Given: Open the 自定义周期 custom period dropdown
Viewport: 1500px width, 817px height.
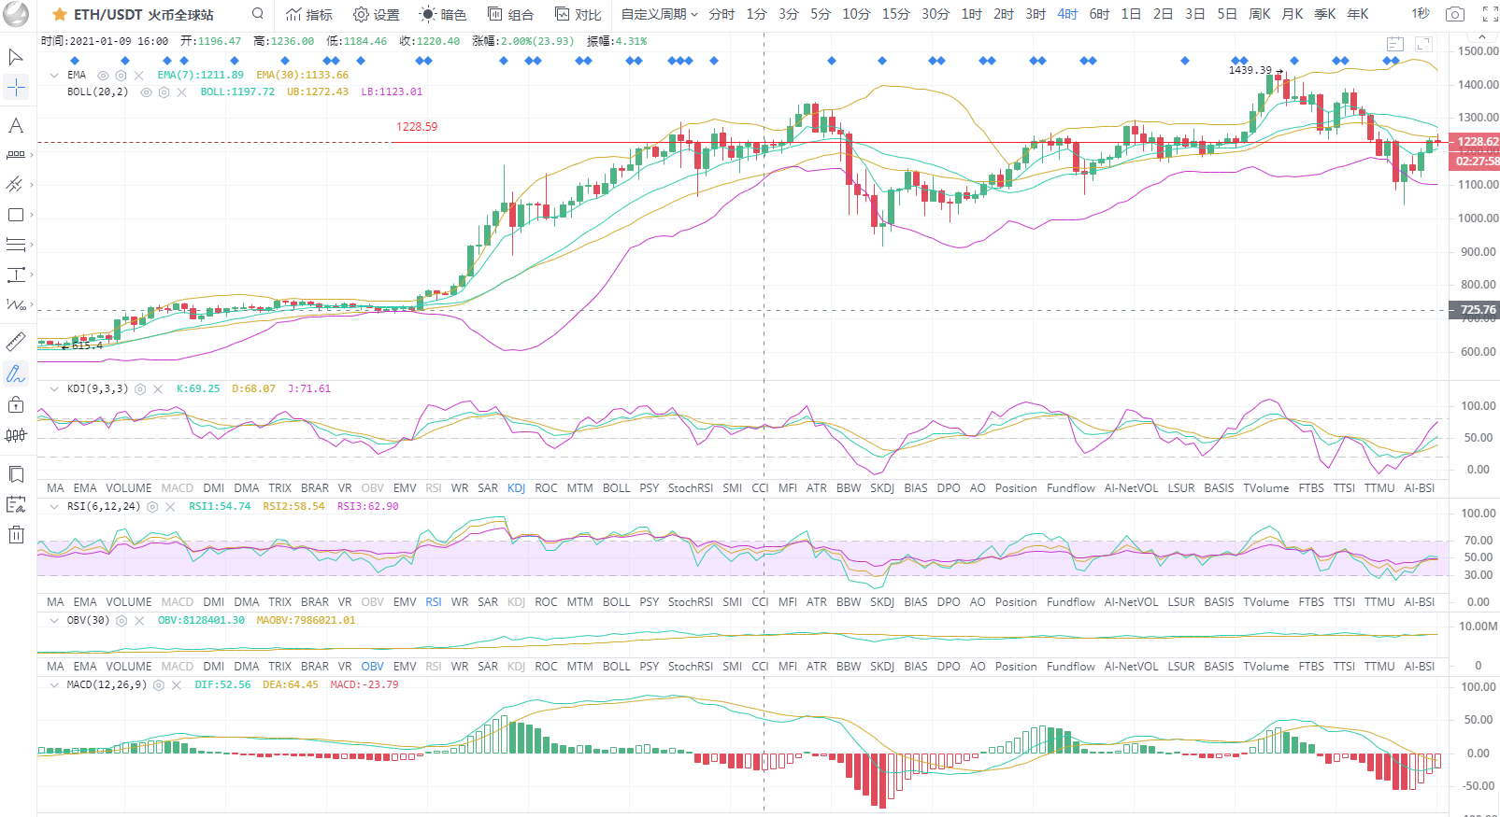Looking at the screenshot, I should pyautogui.click(x=659, y=14).
